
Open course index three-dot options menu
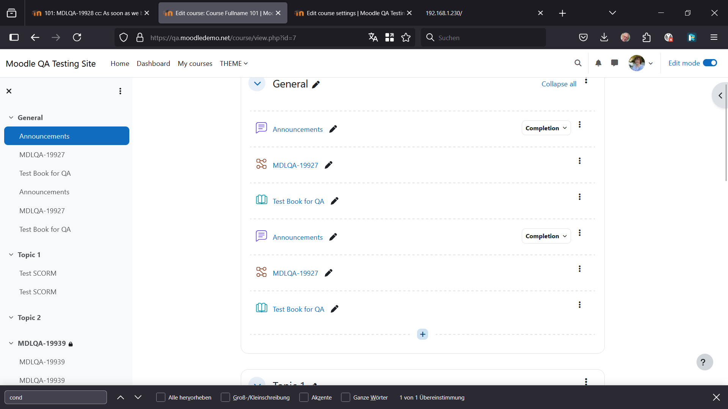[120, 91]
